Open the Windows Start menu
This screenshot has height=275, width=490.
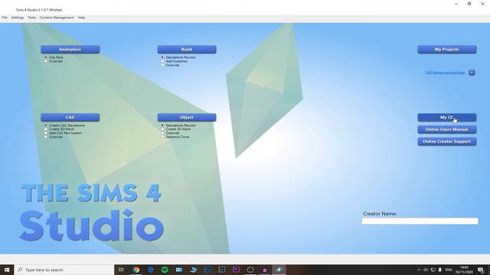coord(7,270)
